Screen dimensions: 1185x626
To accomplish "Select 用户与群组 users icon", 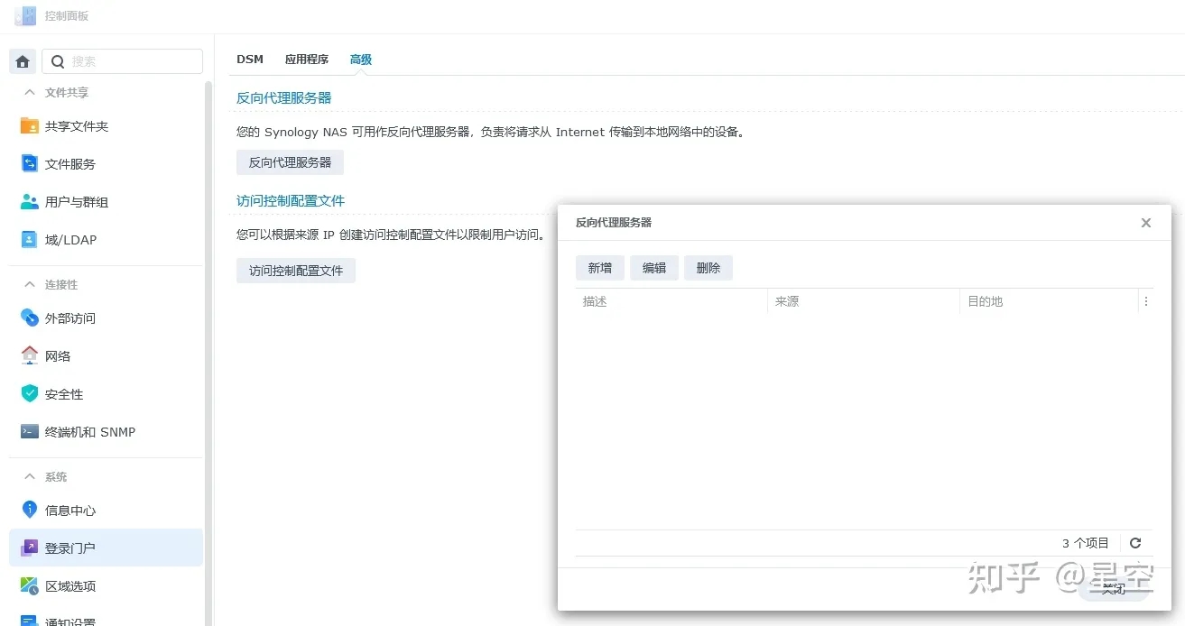I will 30,202.
